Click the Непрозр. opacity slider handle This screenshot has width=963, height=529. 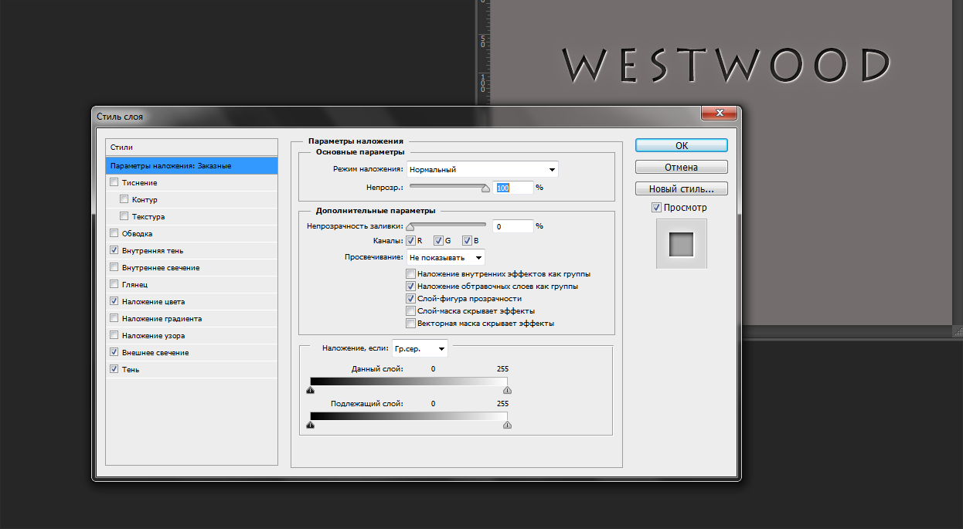point(486,188)
